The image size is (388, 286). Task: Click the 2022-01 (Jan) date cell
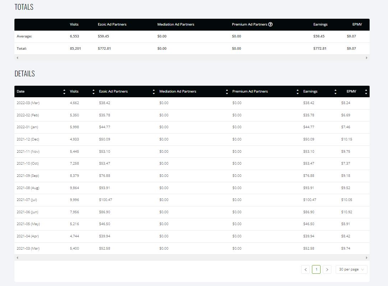27,127
